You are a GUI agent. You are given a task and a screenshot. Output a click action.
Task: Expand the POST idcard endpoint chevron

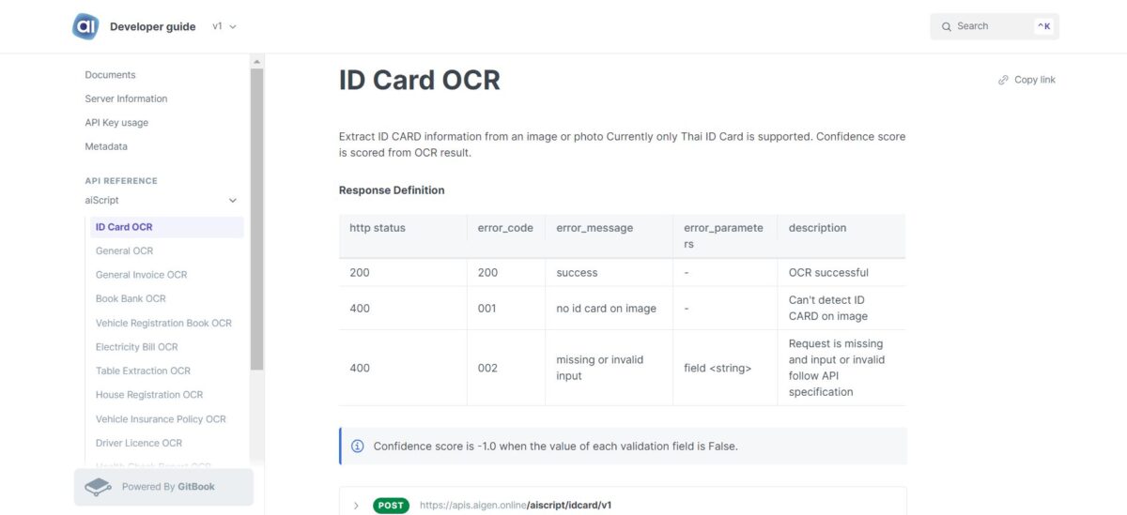(356, 506)
